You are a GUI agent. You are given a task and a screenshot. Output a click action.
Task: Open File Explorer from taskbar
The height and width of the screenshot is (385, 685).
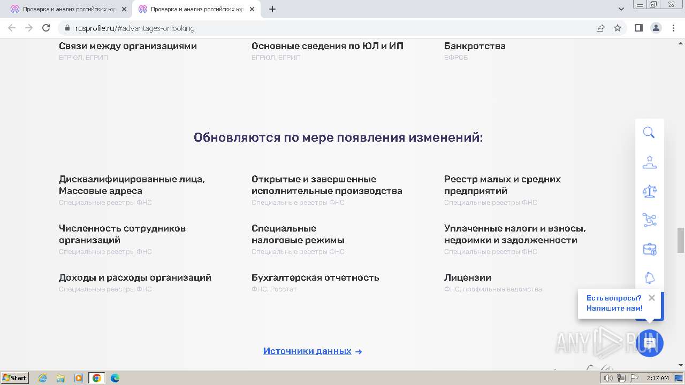tap(60, 378)
